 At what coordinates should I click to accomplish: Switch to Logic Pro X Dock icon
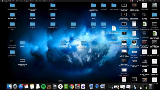click(x=55, y=86)
